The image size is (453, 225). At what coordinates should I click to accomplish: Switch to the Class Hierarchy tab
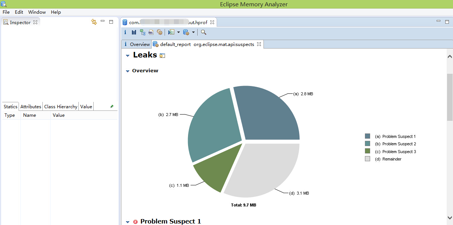[x=61, y=106]
